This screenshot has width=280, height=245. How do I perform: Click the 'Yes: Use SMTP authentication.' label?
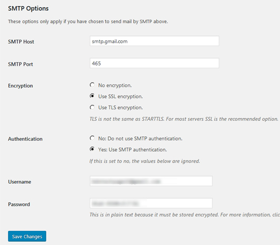(x=133, y=150)
